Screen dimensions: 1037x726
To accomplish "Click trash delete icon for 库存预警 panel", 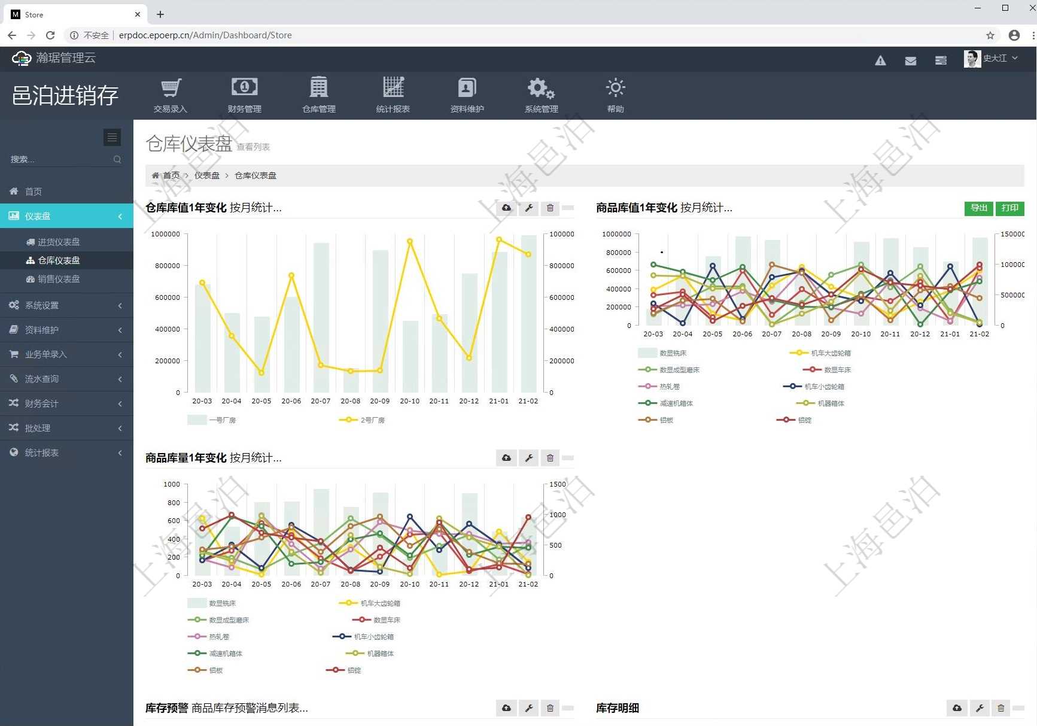I will (x=550, y=708).
